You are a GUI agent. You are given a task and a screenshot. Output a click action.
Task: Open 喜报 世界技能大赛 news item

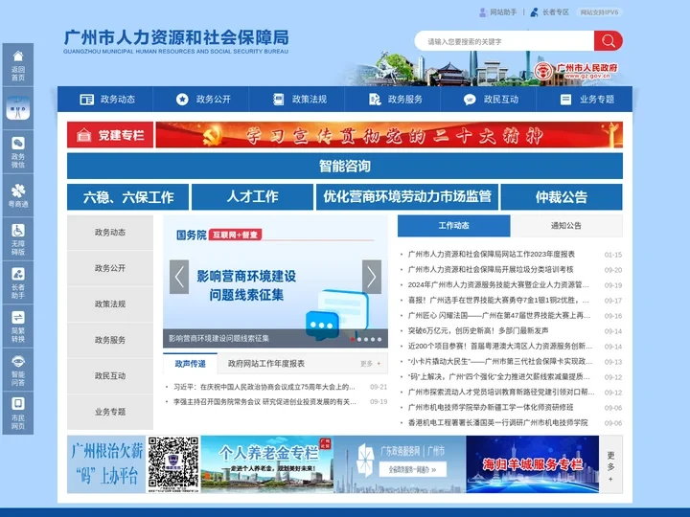498,301
